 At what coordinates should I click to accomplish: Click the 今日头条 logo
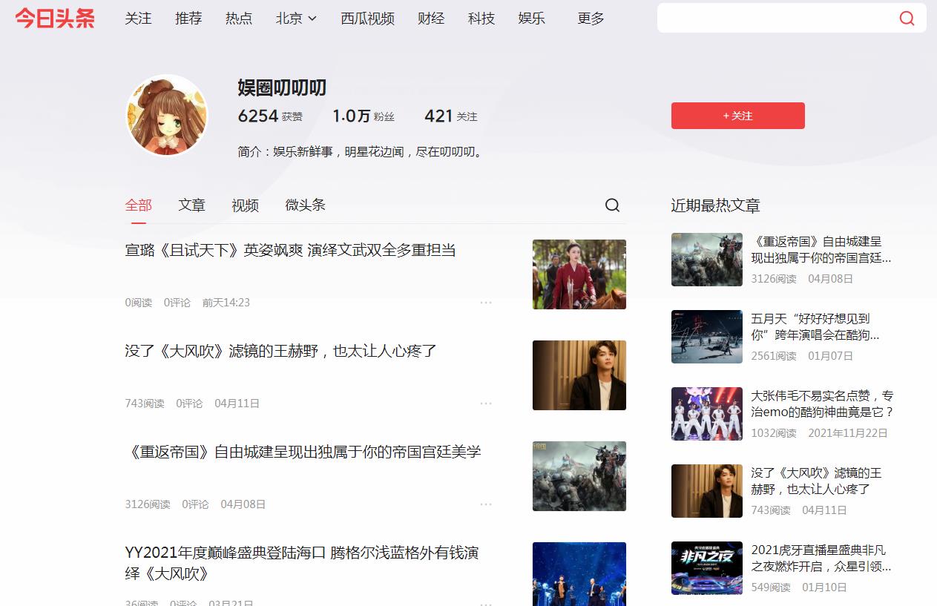coord(55,19)
